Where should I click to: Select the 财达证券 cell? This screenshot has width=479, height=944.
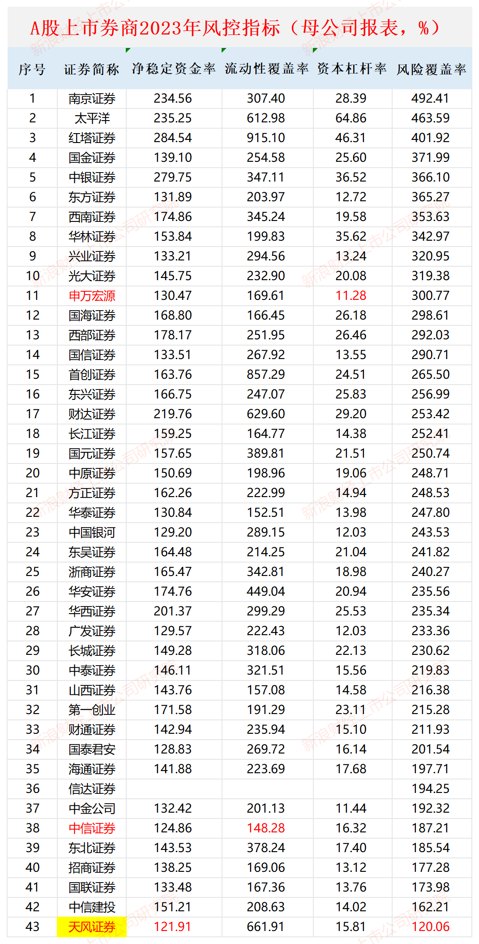coord(92,414)
